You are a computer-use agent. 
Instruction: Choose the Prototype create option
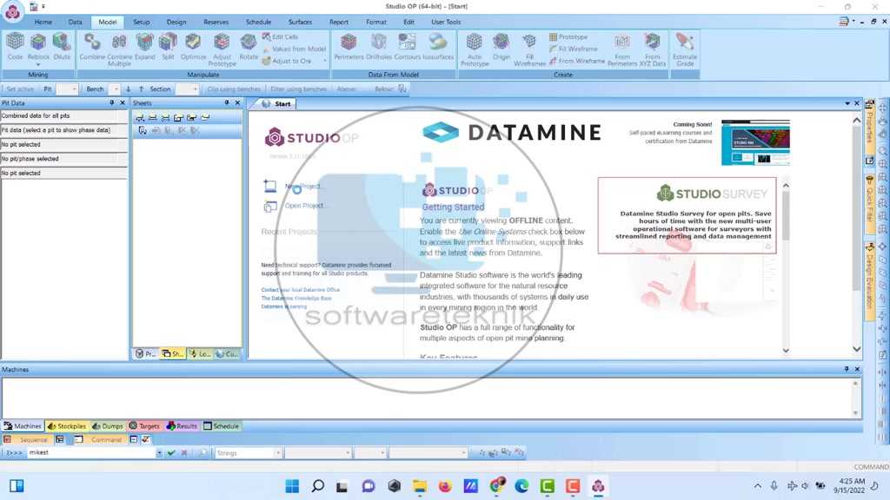pos(568,36)
